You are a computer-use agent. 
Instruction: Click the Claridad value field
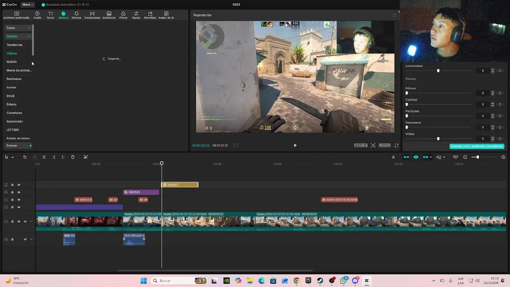(x=483, y=104)
